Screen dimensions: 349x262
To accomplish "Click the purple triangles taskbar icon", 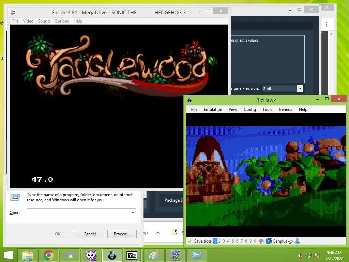I will pos(70,255).
